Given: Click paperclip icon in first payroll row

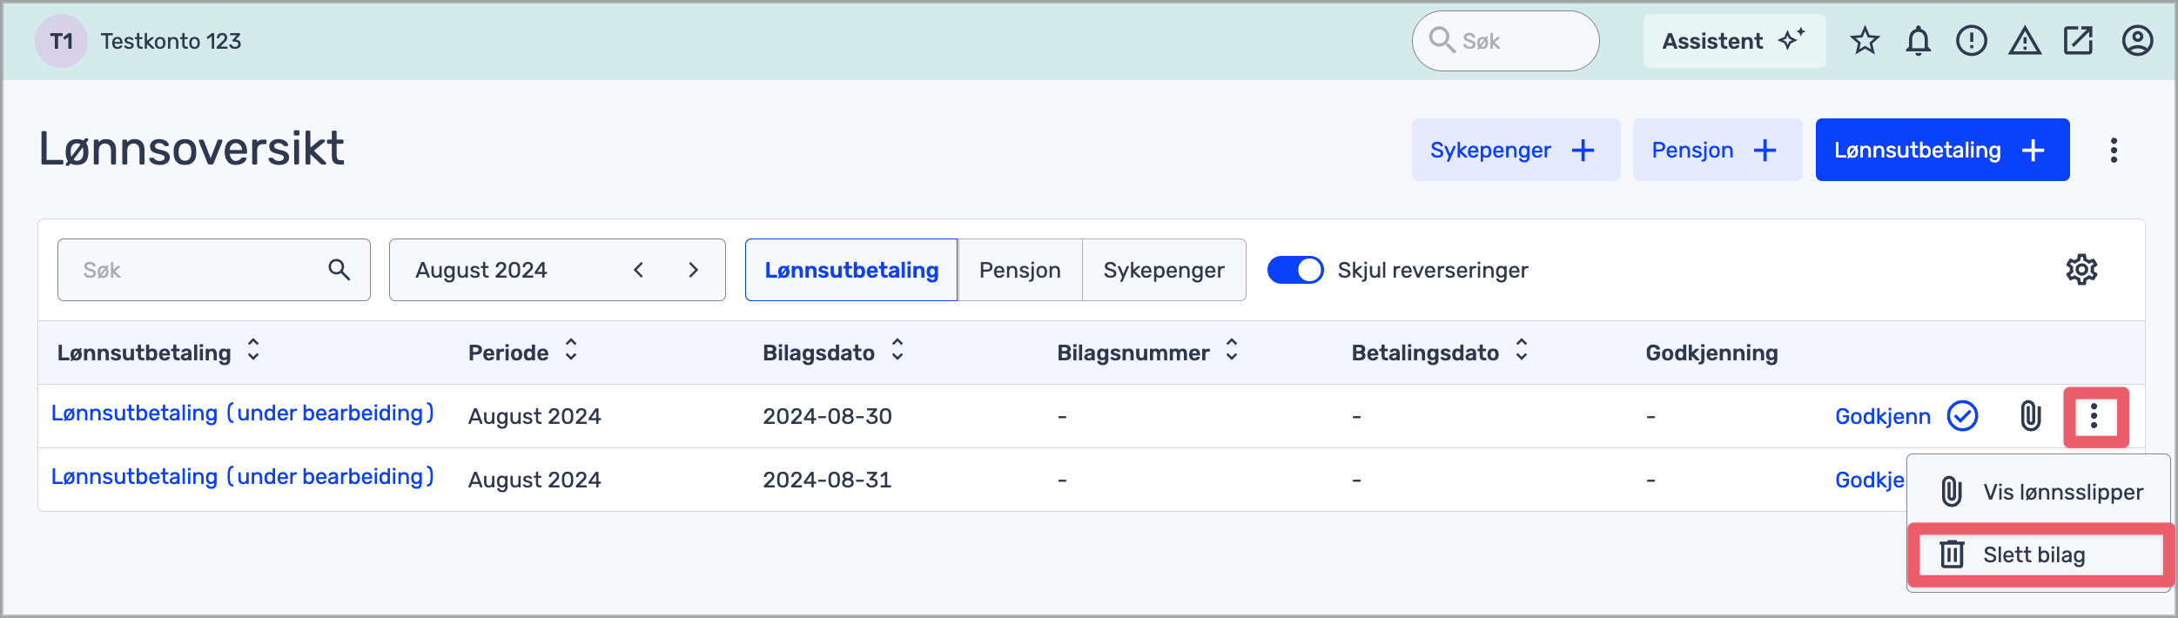Looking at the screenshot, I should point(2030,416).
